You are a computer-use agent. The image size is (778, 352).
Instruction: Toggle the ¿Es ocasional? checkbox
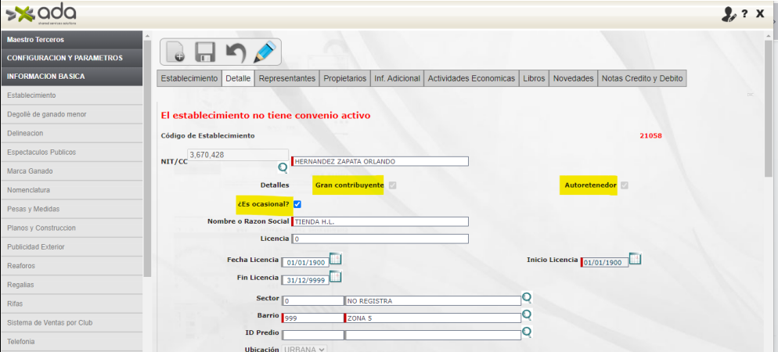click(x=297, y=204)
